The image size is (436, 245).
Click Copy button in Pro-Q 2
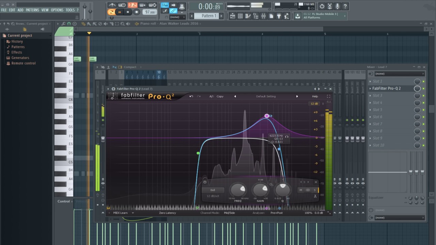pos(220,96)
